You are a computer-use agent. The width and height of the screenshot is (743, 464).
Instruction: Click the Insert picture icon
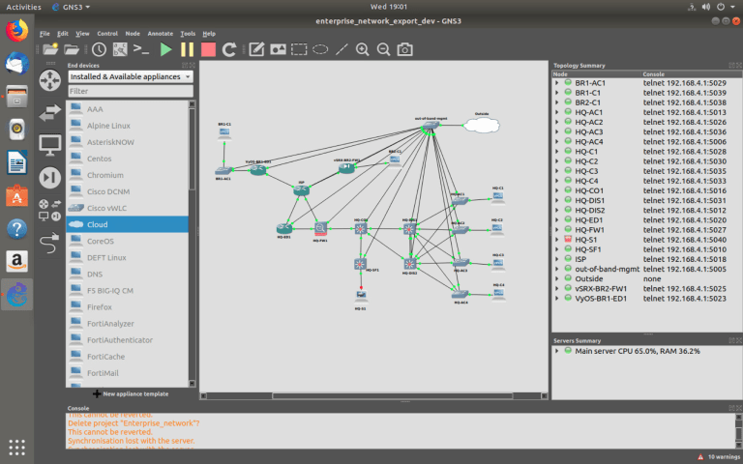click(x=278, y=49)
